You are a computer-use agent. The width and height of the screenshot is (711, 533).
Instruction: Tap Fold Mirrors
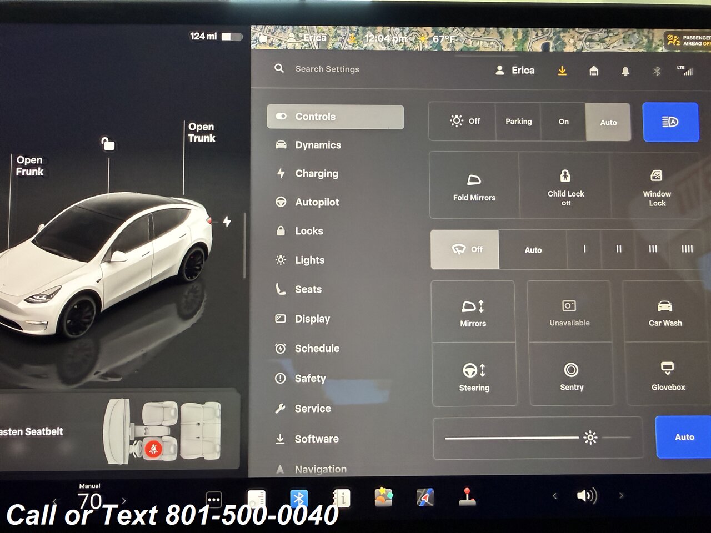[474, 186]
